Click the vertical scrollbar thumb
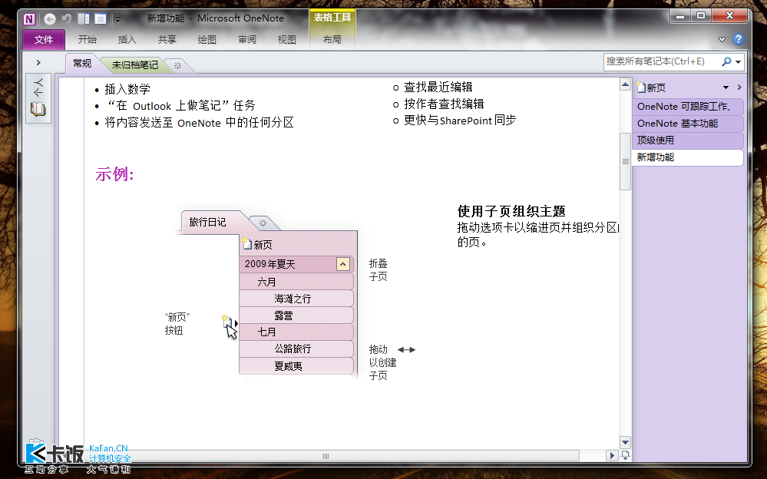Viewport: 767px width, 479px height. click(x=625, y=161)
